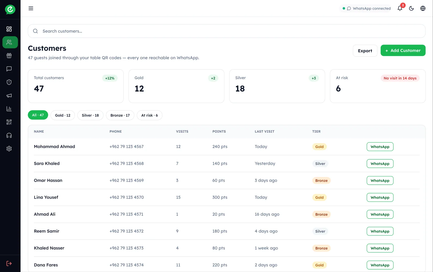Select the Gold · 12 filter tab

tap(63, 115)
